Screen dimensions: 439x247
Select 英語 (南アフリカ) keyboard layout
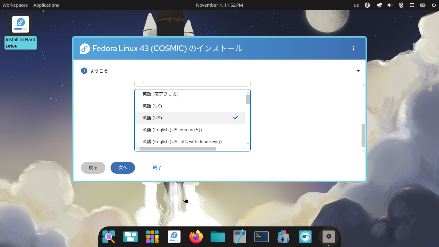pyautogui.click(x=190, y=94)
